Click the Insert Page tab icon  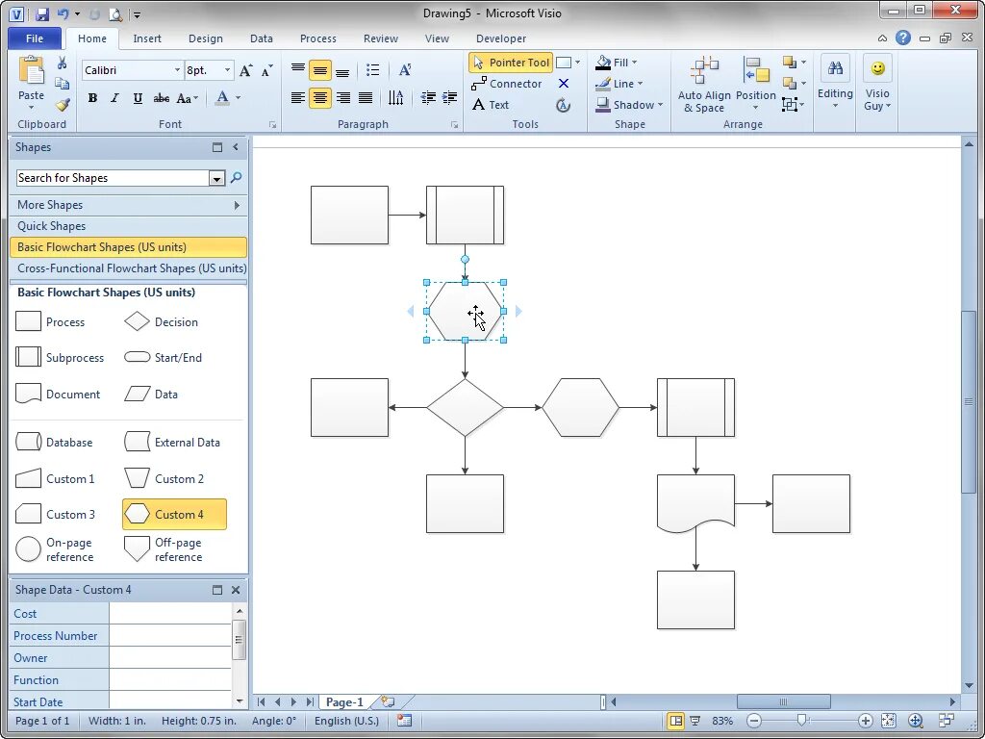388,701
